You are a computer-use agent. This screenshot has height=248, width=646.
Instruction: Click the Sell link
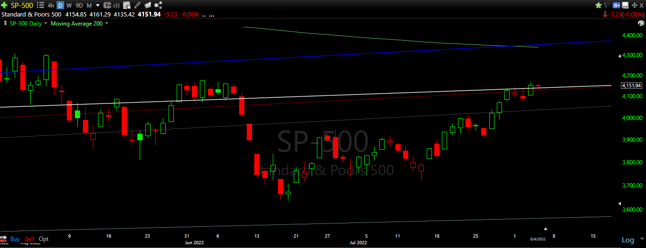29,239
